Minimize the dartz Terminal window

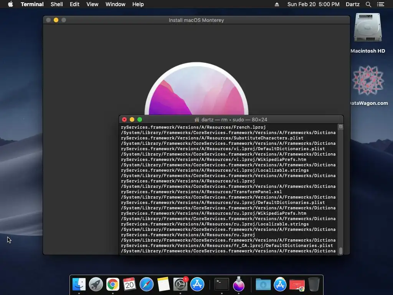point(132,120)
